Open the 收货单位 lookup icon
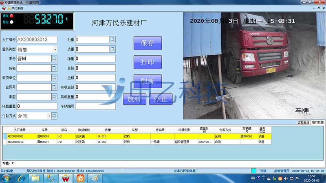The image size is (326, 183). (x=54, y=78)
